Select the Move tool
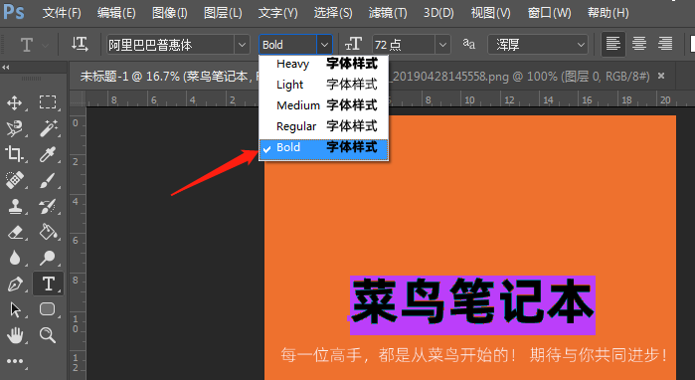The image size is (695, 380). (15, 102)
